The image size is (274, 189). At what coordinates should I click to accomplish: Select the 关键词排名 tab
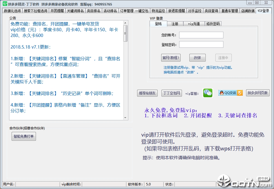(75, 11)
